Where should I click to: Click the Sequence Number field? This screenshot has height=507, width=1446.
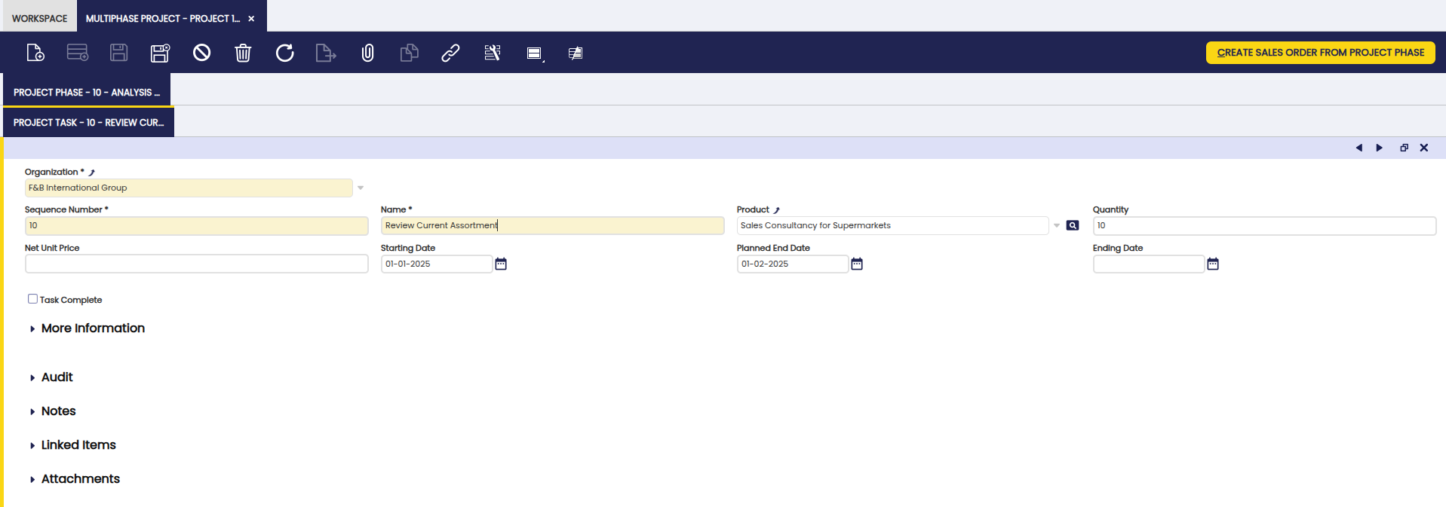tap(196, 225)
